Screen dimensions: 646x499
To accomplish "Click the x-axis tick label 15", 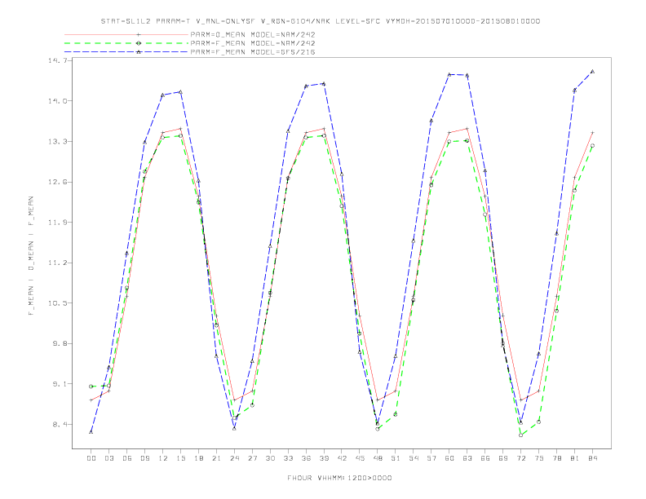I will coord(180,458).
